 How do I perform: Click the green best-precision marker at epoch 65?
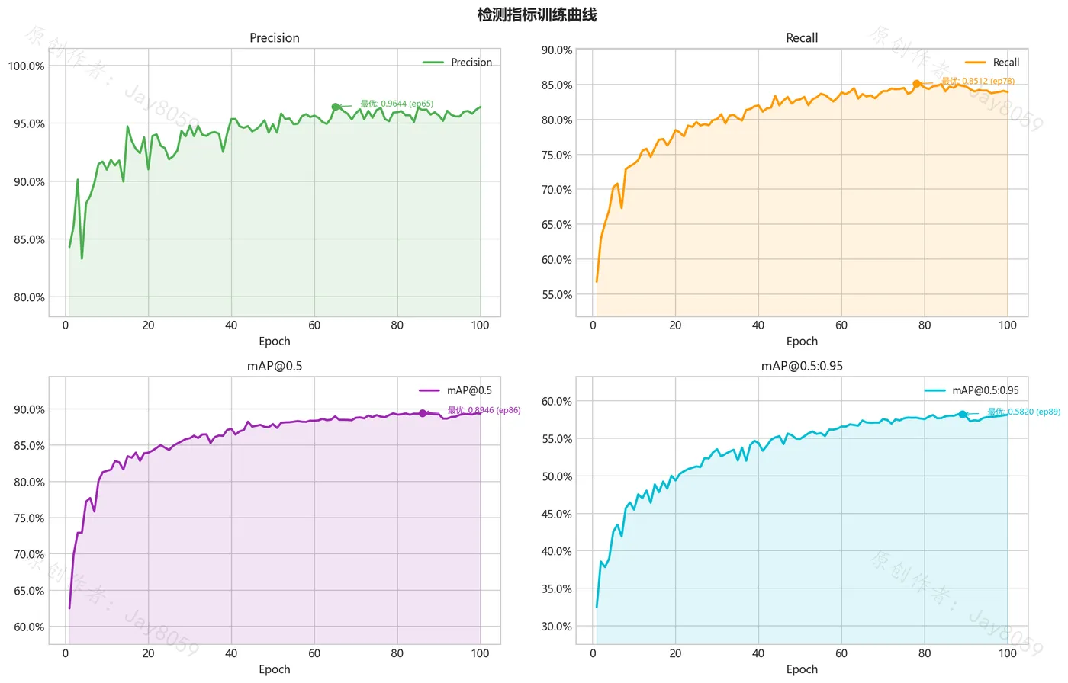335,107
